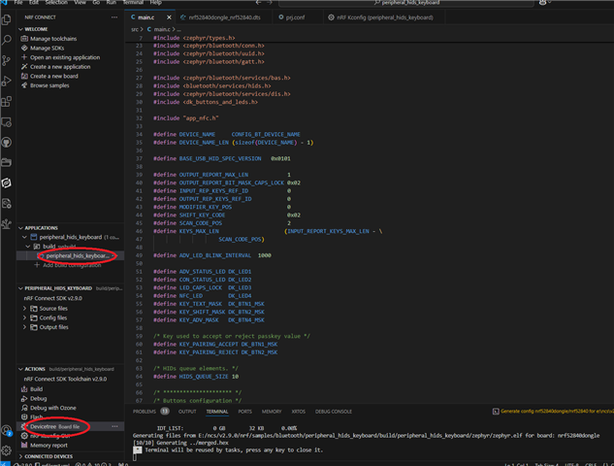This screenshot has width=614, height=466.
Task: Open the Search view in activity bar
Action: click(6, 40)
